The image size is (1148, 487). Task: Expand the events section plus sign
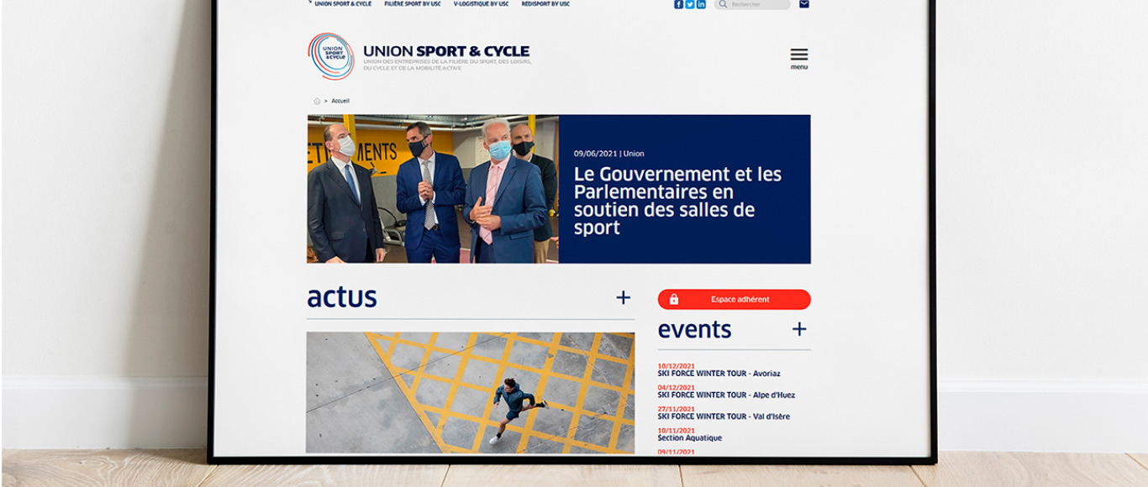click(799, 329)
